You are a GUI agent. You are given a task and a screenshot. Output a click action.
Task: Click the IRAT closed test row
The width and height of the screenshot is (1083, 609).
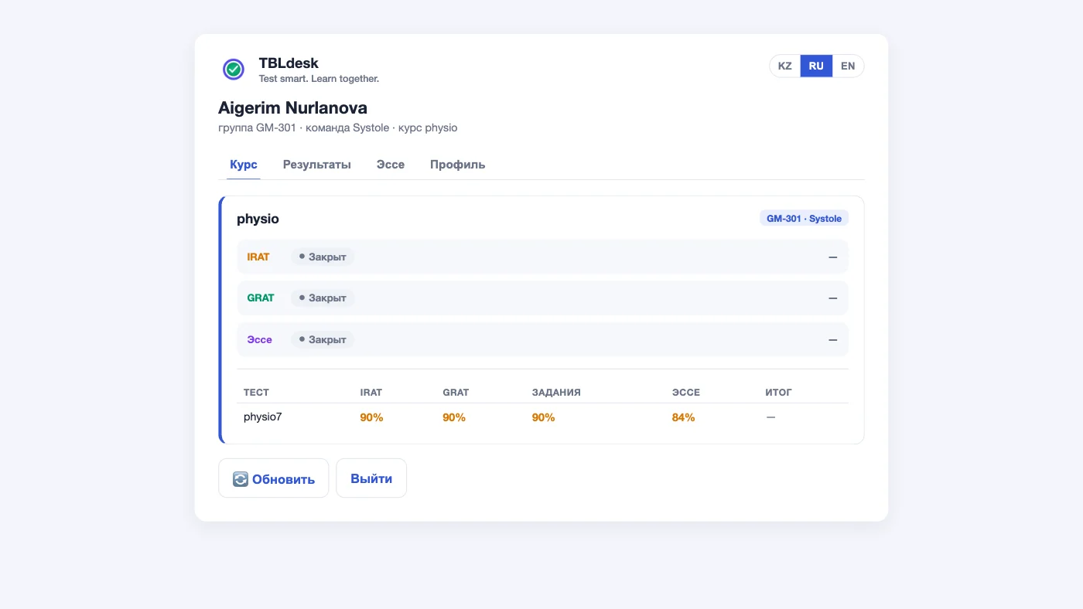click(542, 257)
